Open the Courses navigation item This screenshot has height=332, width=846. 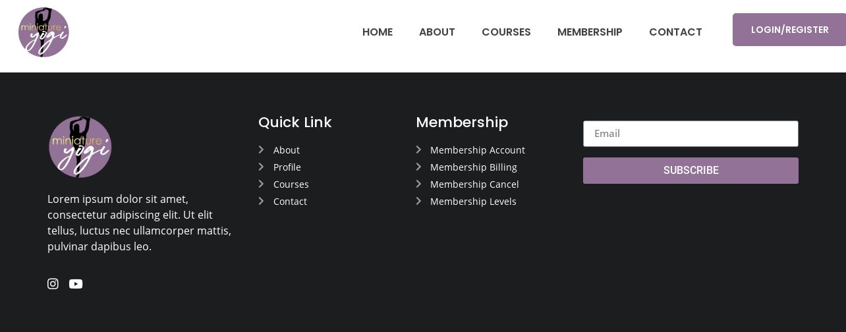[x=506, y=32]
